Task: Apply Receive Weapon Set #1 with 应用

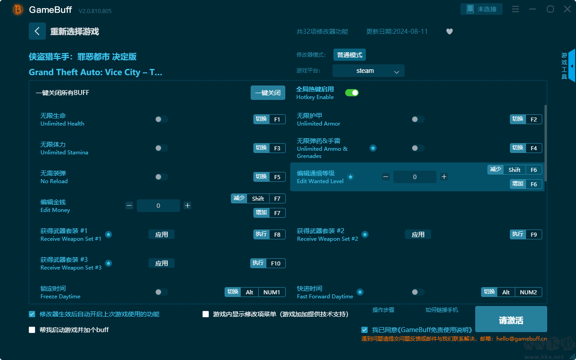Action: [x=162, y=234]
